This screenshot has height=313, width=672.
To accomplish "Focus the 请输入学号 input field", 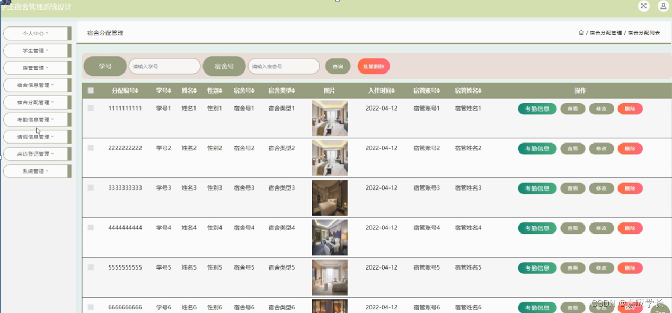I will click(165, 66).
